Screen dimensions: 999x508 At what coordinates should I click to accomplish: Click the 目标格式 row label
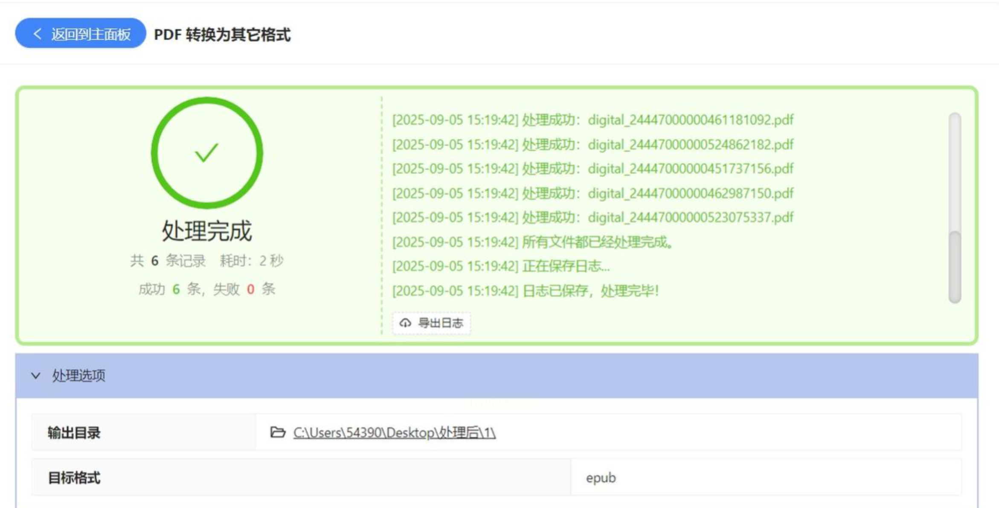coord(74,477)
